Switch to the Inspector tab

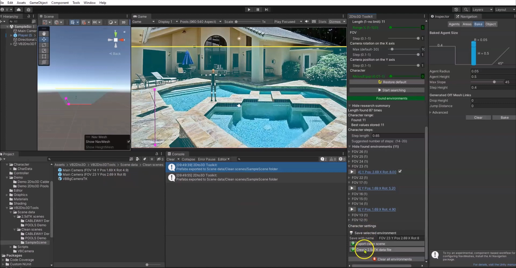[x=440, y=17]
